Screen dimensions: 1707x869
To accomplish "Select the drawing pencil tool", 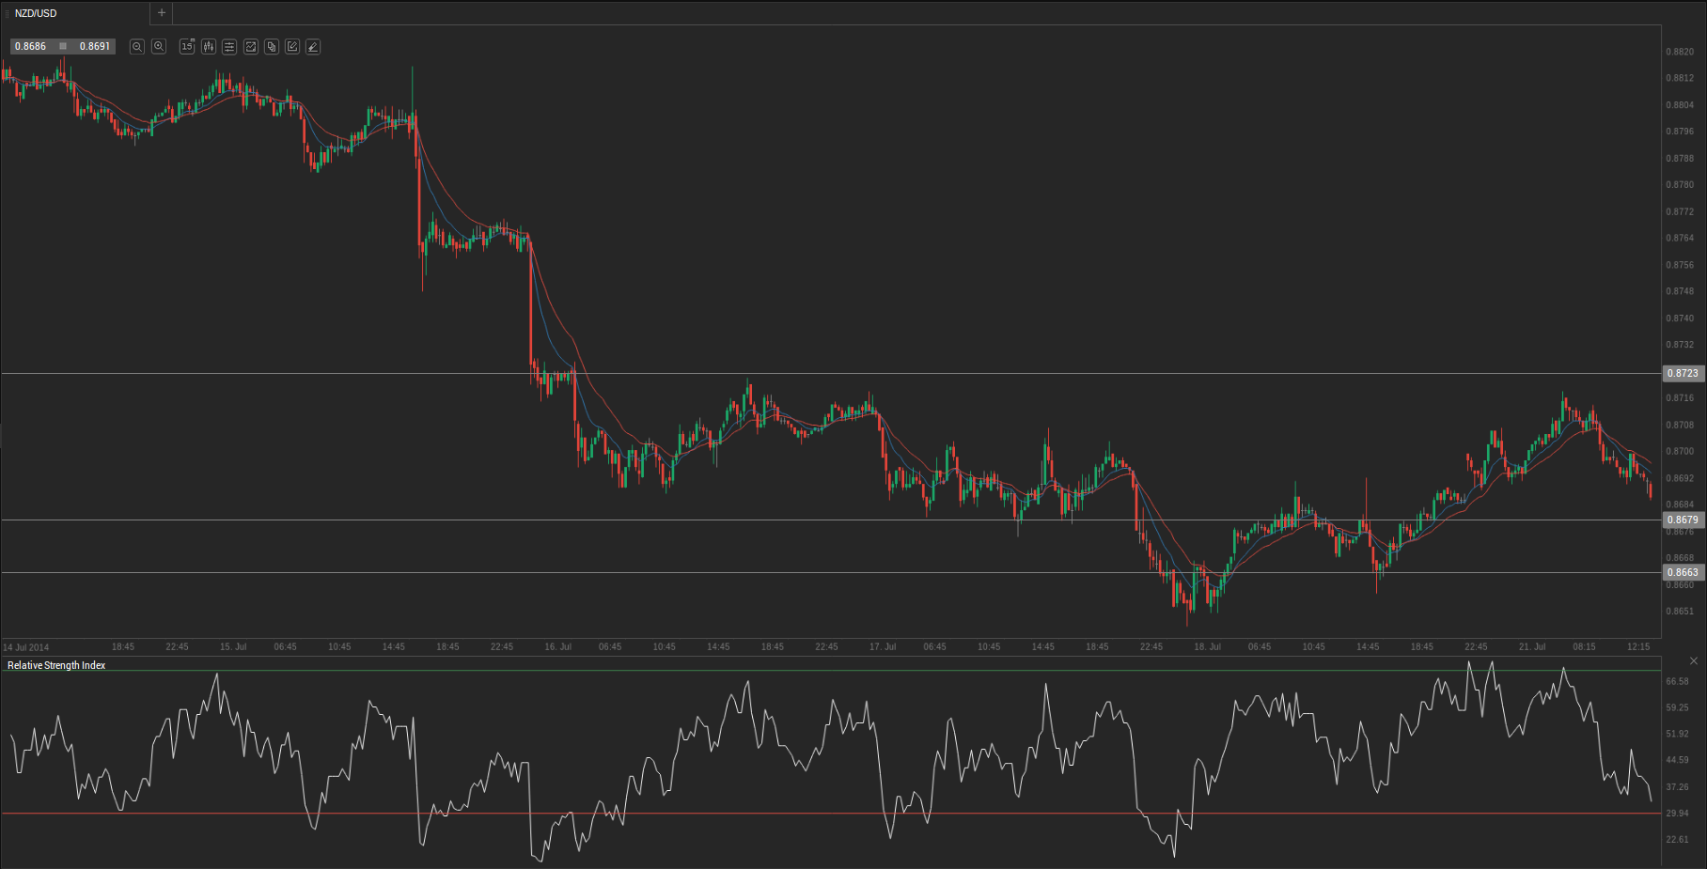I will (x=313, y=47).
